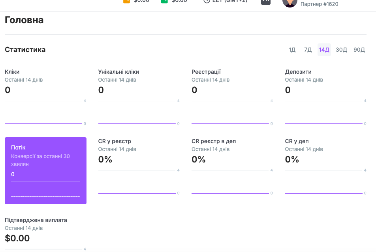
Task: Open the Партнер #1620 profile menu
Action: [319, 4]
